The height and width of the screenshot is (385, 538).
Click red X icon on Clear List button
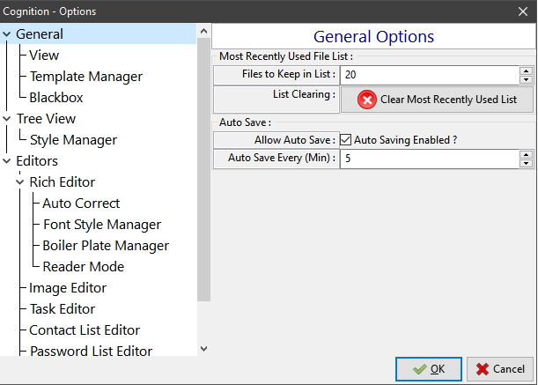(x=367, y=100)
